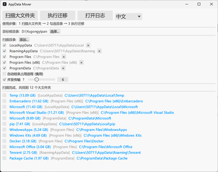Viewport: 218px width, 172px height.
Task: Check the Docker (3.18 GB) folder checkbox
Action: 4,141
